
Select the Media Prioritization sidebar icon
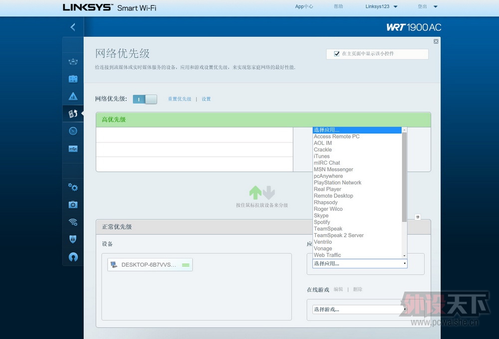[73, 113]
